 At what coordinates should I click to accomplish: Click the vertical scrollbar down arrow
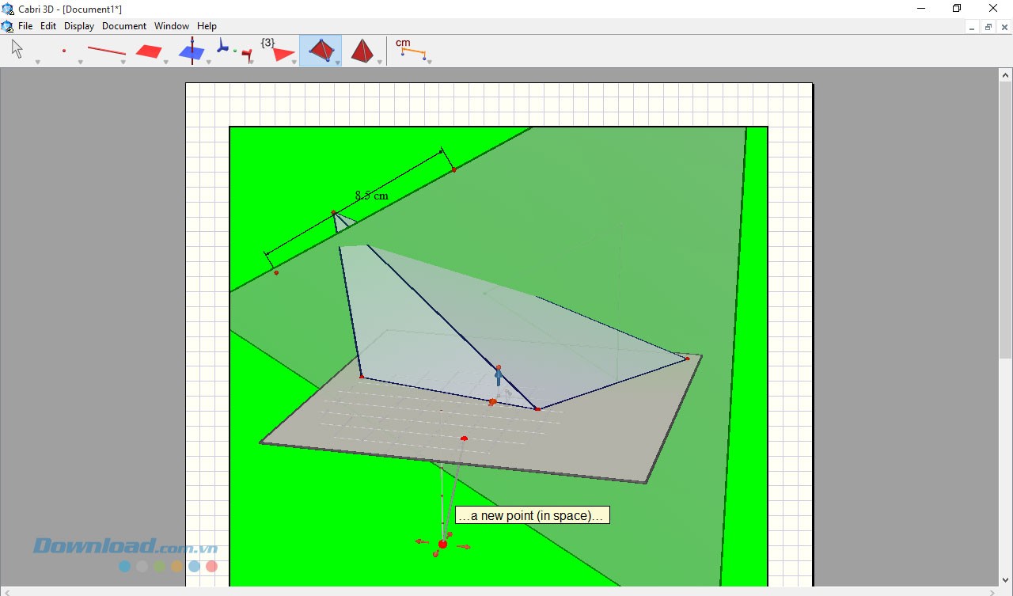1005,580
